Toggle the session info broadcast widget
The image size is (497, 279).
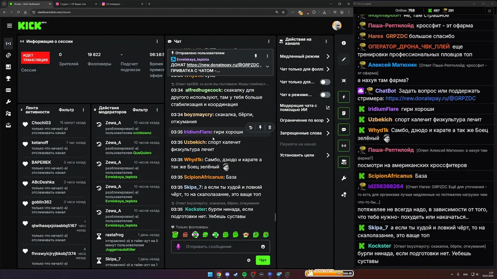[344, 146]
